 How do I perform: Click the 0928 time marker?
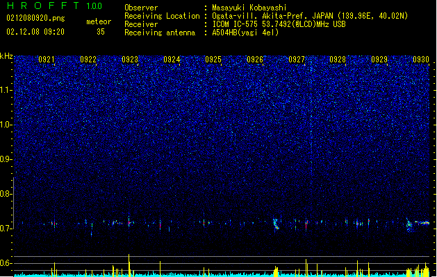[x=338, y=60]
